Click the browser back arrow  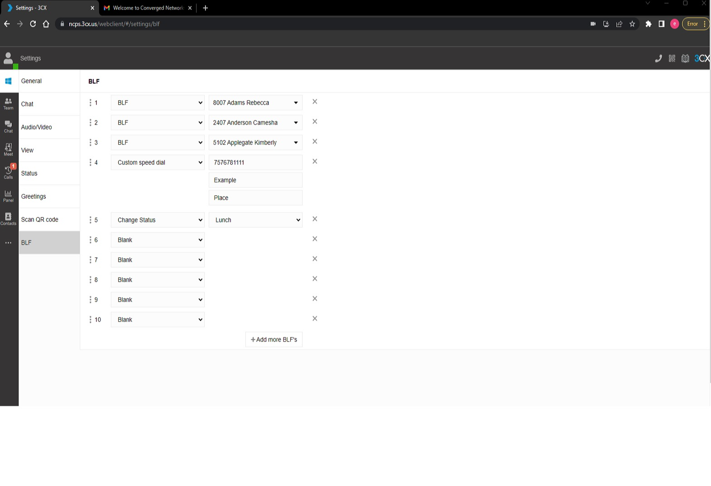click(7, 24)
